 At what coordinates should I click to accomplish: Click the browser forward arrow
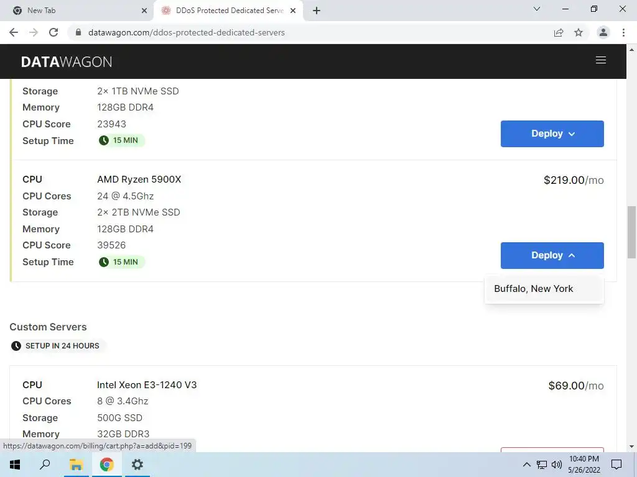click(34, 32)
